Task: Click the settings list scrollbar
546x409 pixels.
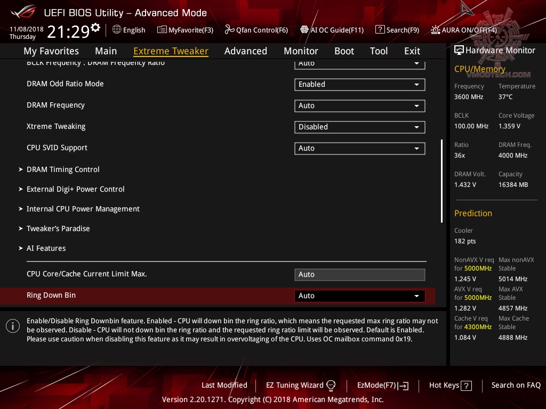Action: tap(441, 181)
